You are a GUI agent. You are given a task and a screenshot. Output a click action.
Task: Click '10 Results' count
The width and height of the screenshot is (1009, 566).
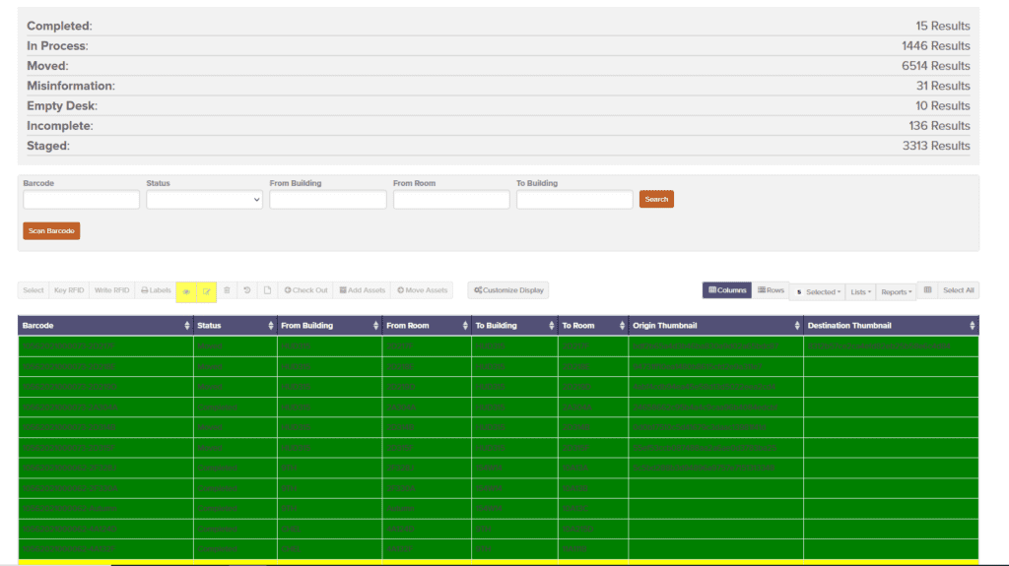tap(943, 105)
